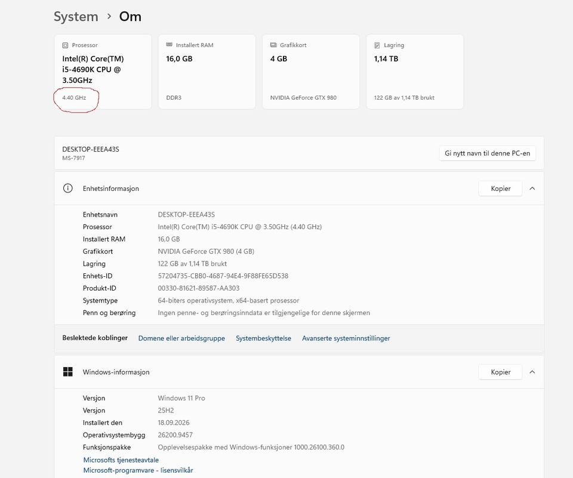
Task: Click the Installert RAM row value 16,0 GB
Action: tap(169, 239)
